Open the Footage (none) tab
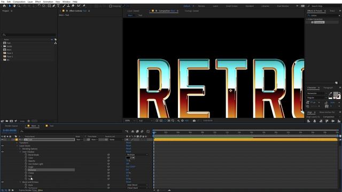 click(x=191, y=11)
